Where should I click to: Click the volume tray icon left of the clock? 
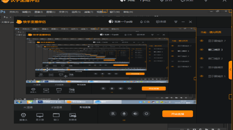[170, 102]
